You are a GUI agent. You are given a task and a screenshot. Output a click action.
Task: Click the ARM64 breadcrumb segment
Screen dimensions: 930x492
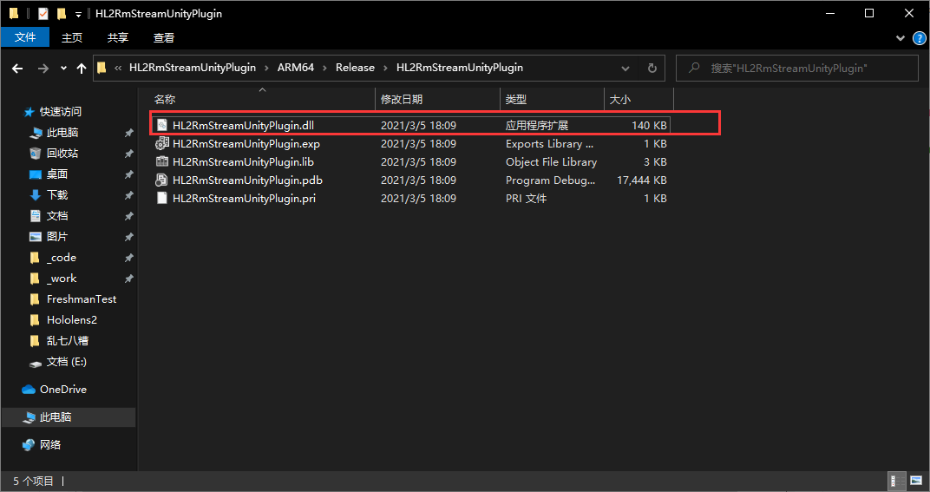(x=295, y=68)
